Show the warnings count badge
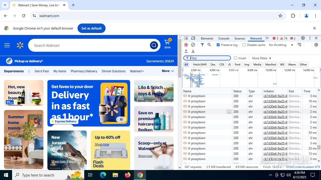 [284, 38]
